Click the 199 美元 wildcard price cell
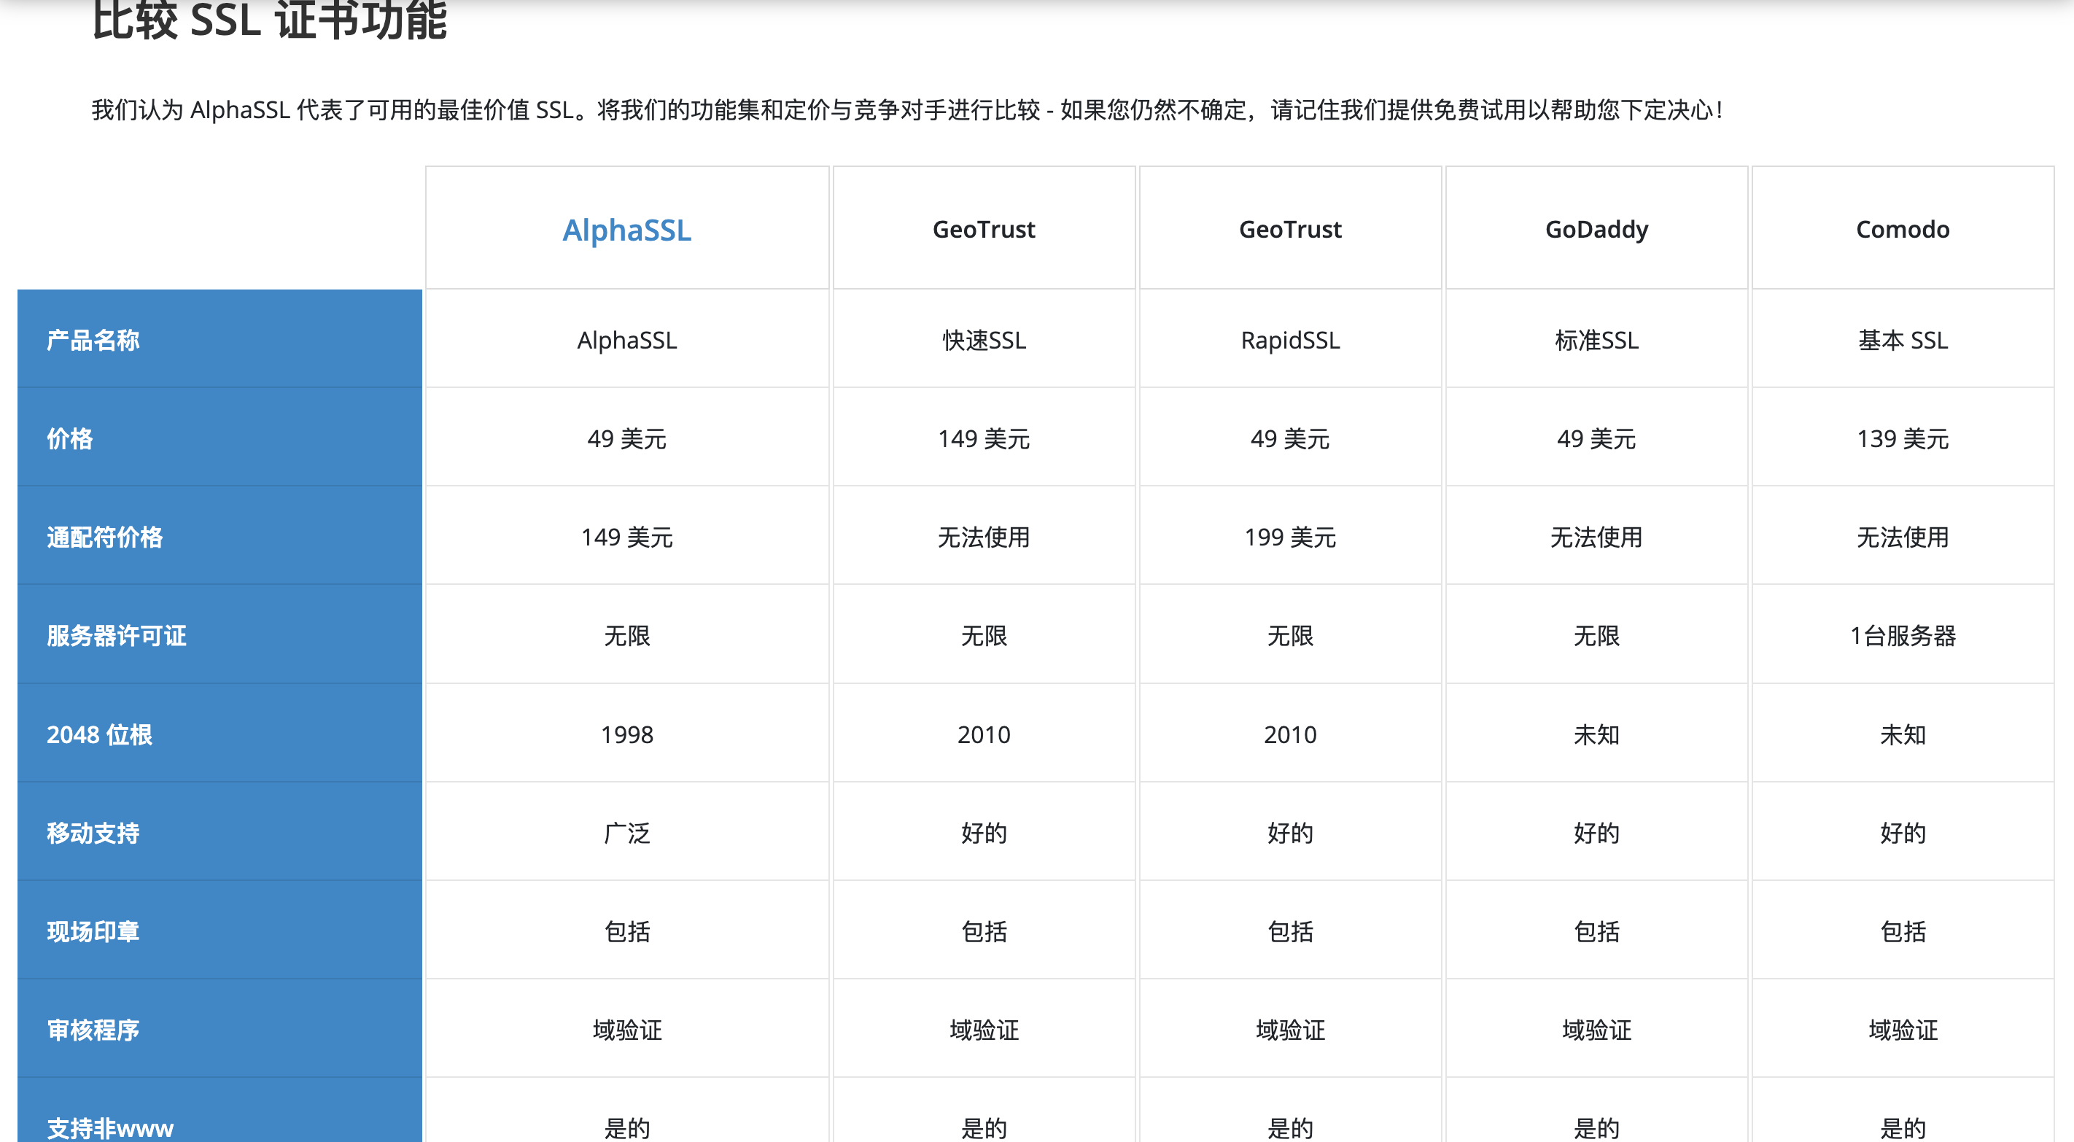This screenshot has width=2074, height=1142. (x=1289, y=538)
